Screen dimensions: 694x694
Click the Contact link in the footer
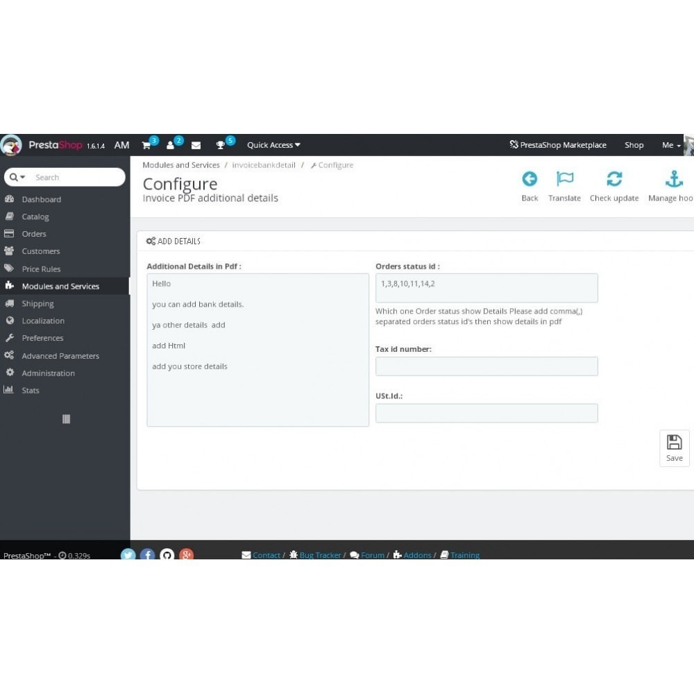tap(266, 555)
